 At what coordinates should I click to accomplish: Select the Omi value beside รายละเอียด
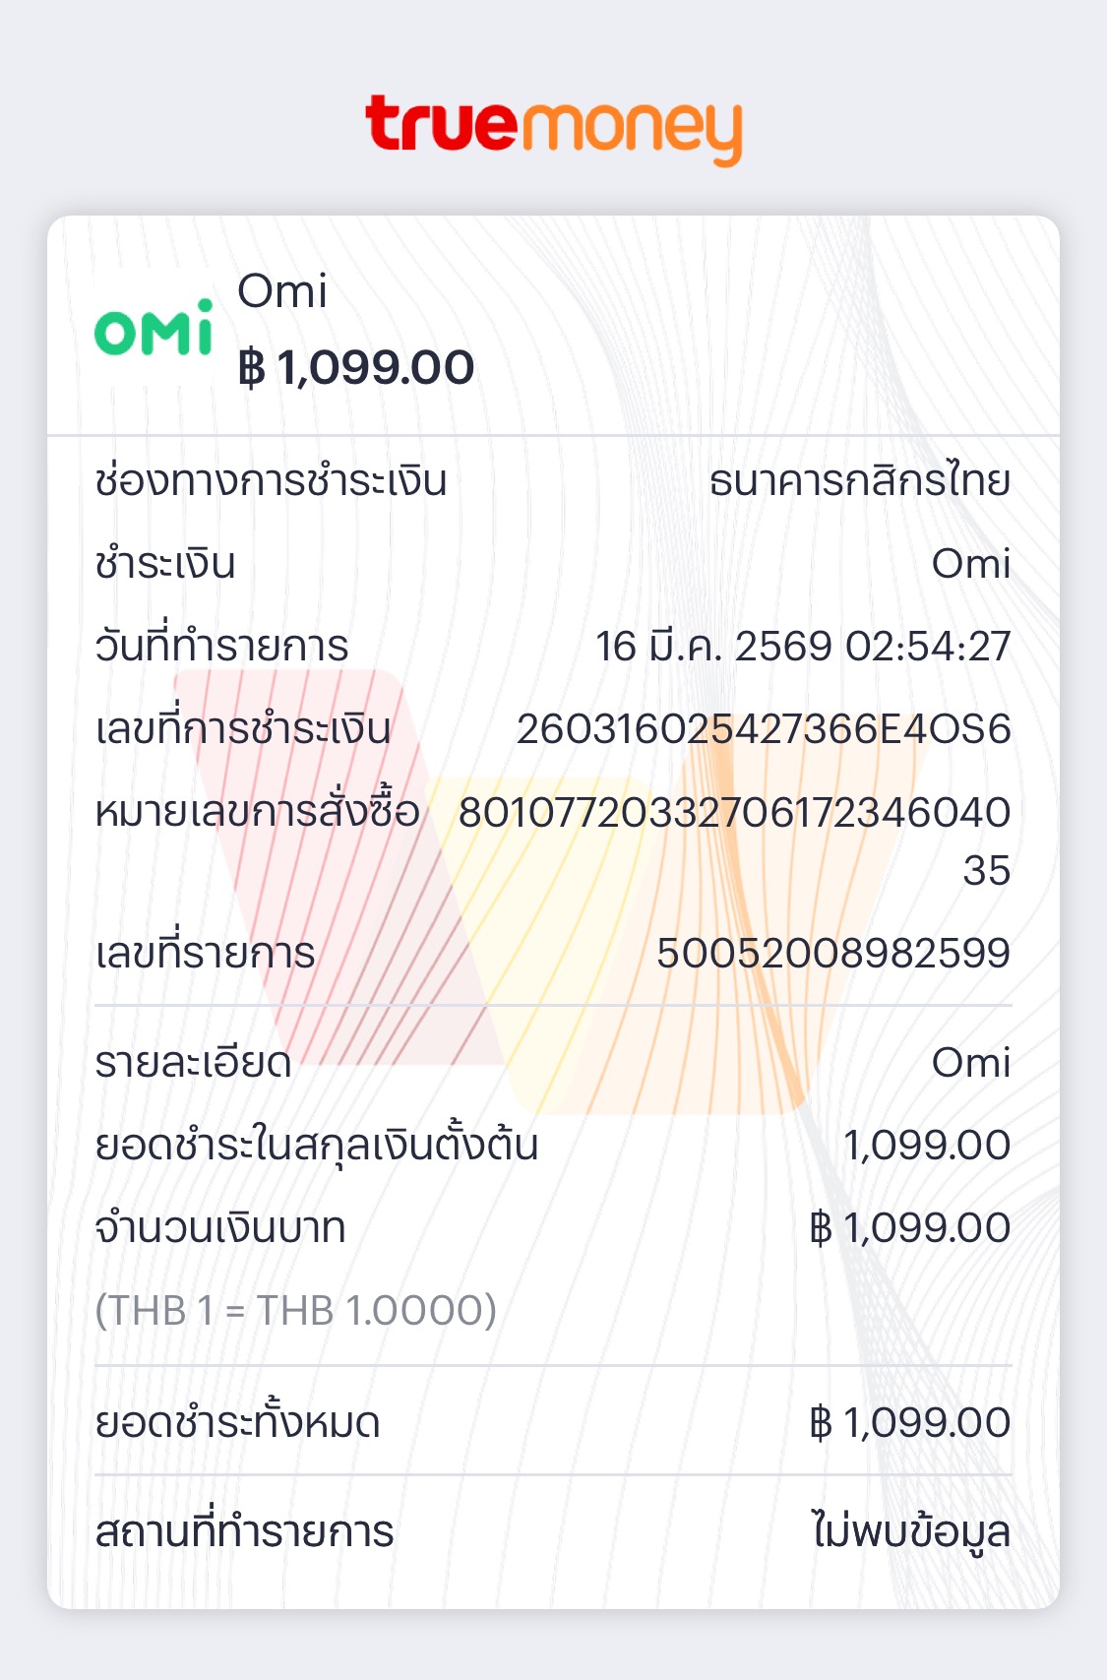pos(970,1063)
